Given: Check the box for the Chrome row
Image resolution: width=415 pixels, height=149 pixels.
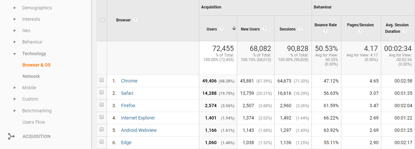Looking at the screenshot, I should (x=102, y=80).
